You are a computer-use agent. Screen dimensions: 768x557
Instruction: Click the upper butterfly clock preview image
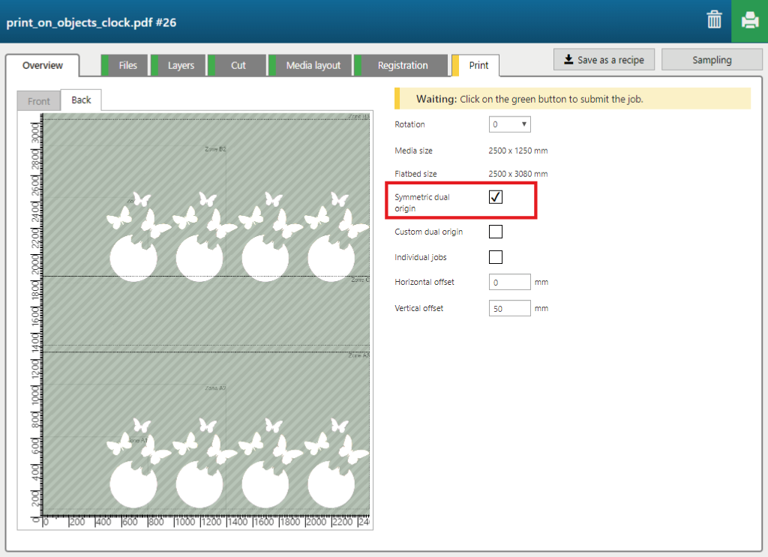(232, 236)
